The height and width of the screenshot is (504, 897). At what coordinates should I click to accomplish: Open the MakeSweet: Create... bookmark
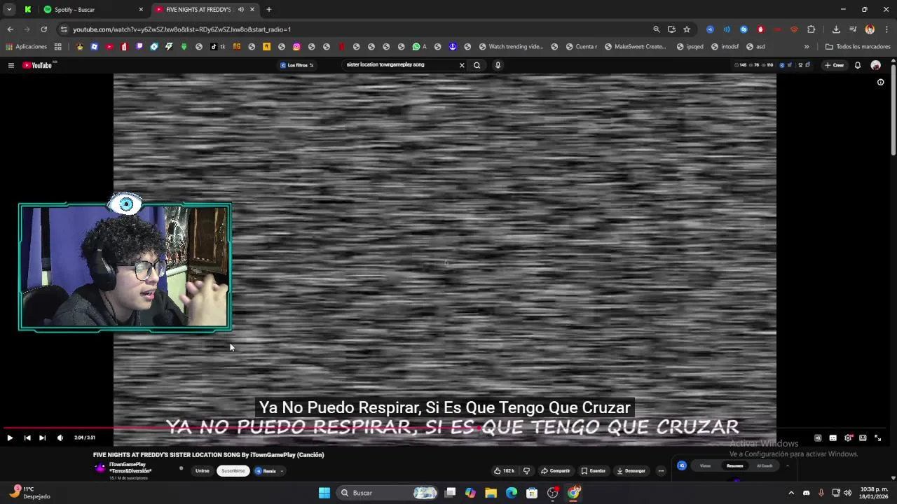click(x=635, y=47)
